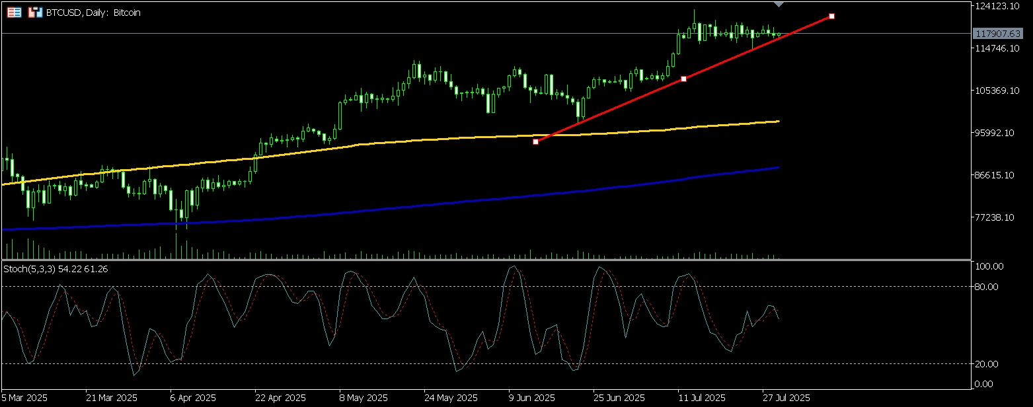Click the gray chart shift triangle marker
Viewport: 1033px width, 407px height.
779,5
